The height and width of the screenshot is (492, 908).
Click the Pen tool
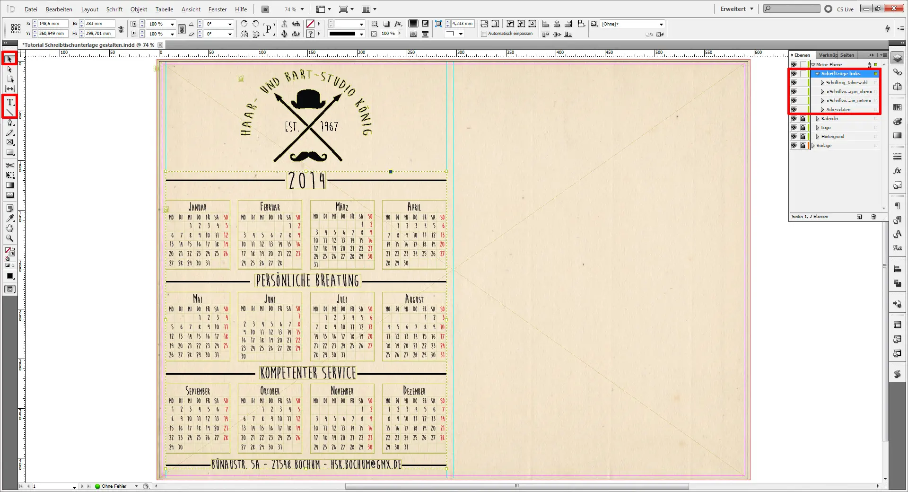coord(10,123)
